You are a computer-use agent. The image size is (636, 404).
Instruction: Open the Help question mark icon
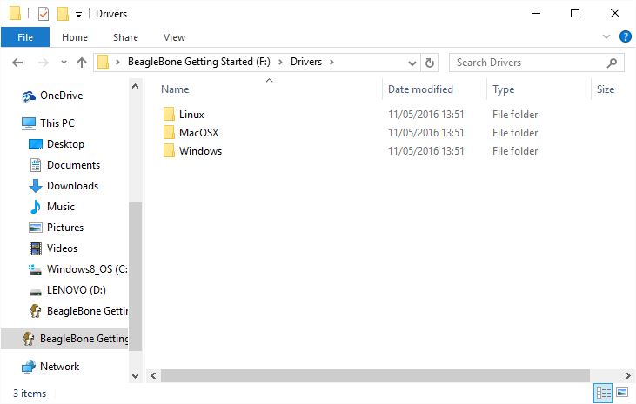625,36
